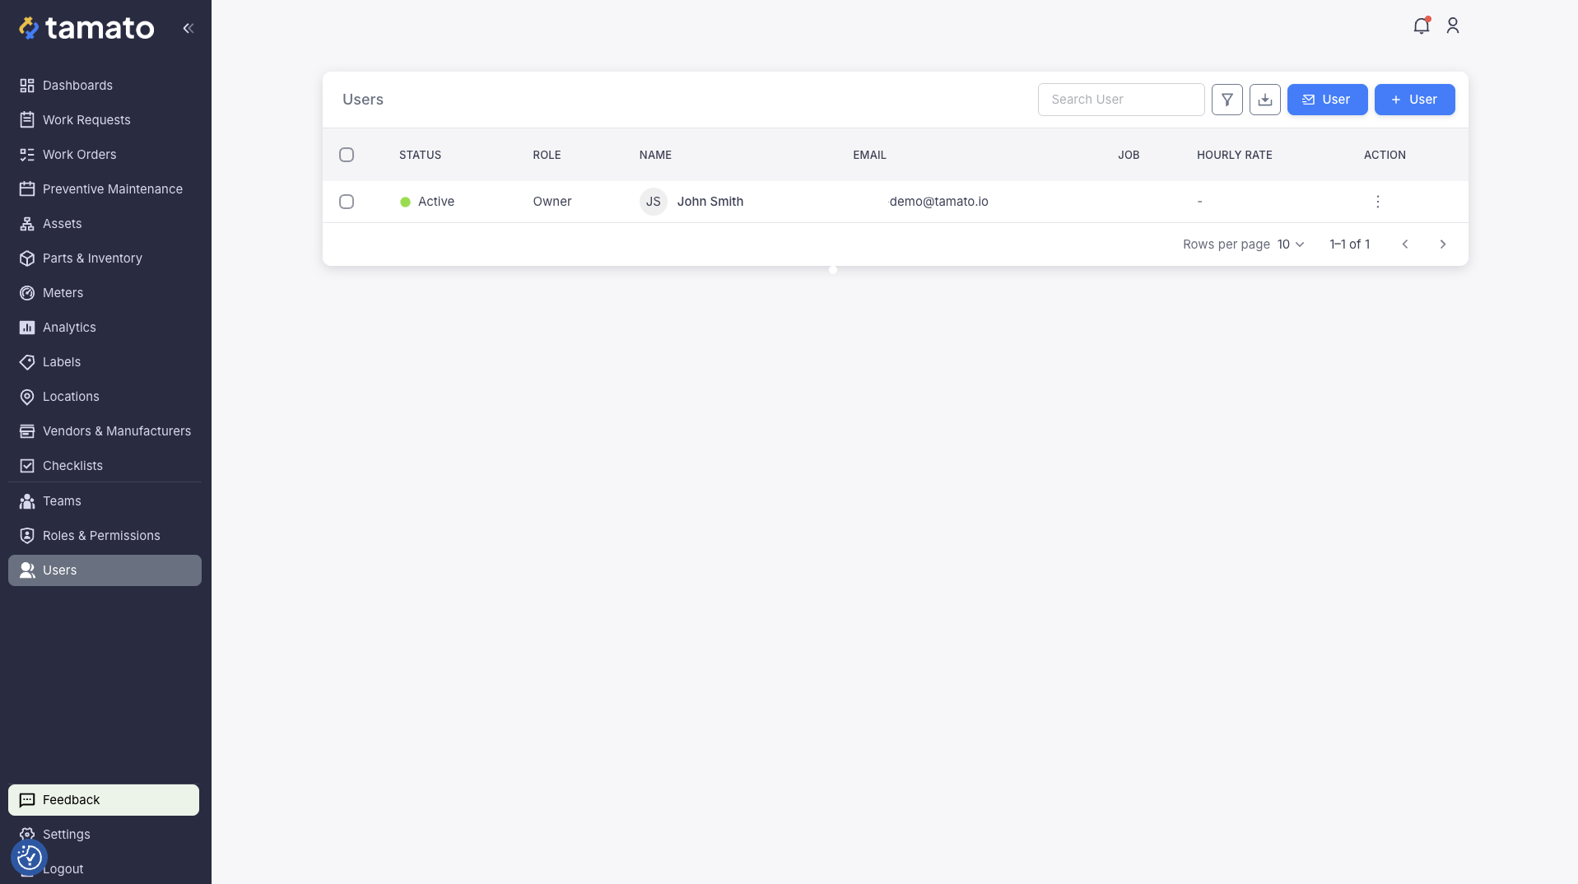This screenshot has width=1578, height=884.
Task: Go to next page arrow
Action: click(1442, 244)
